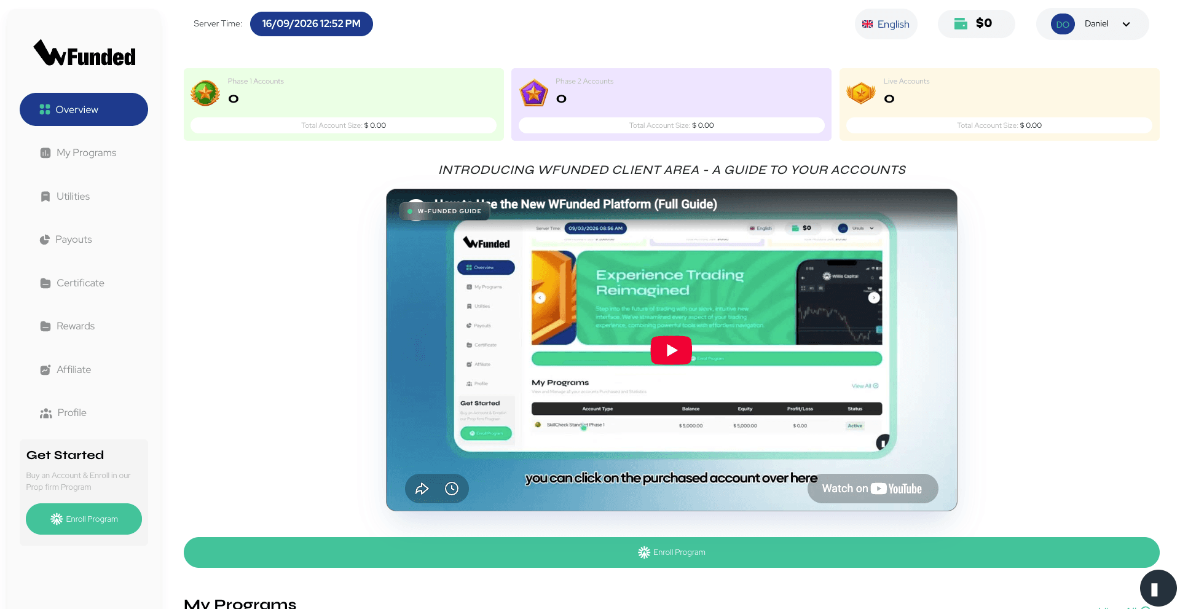Open the chat widget button
The height and width of the screenshot is (609, 1180).
pyautogui.click(x=1158, y=589)
